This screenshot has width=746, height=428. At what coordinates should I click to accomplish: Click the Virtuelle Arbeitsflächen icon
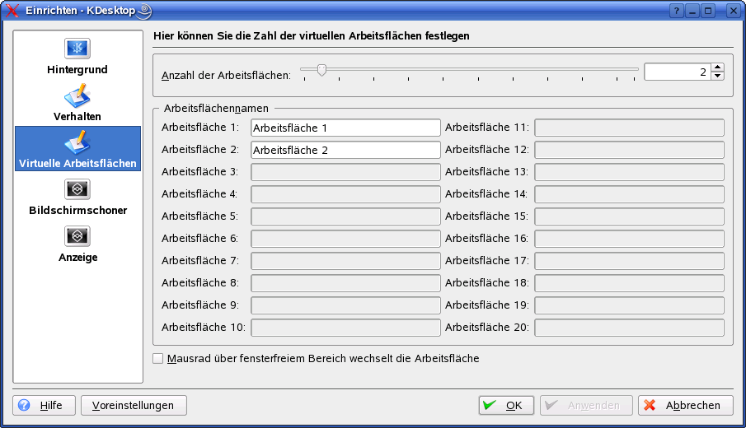click(x=77, y=142)
